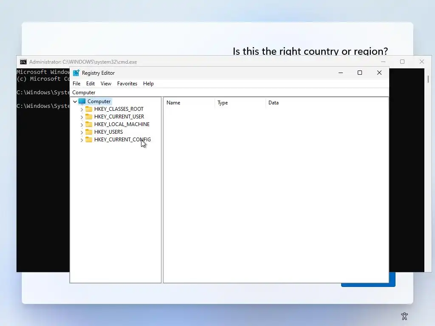435x326 pixels.
Task: Close the Registry Editor window
Action: pyautogui.click(x=379, y=73)
